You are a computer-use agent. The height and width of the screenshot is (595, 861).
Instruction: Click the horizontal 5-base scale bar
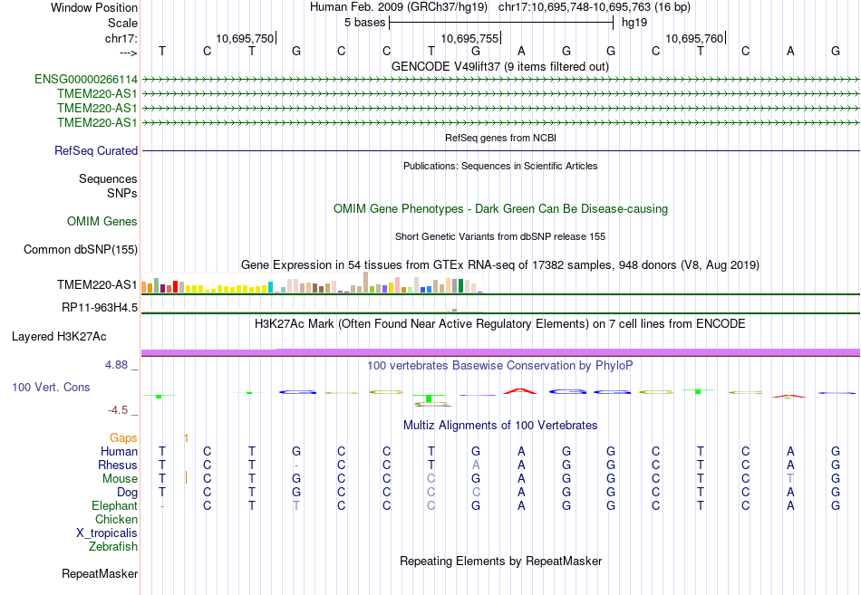tap(501, 23)
